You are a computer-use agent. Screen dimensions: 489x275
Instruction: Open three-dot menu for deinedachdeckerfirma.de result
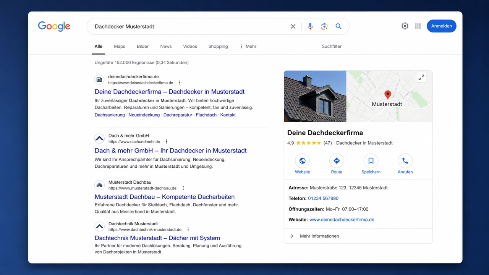tap(180, 82)
